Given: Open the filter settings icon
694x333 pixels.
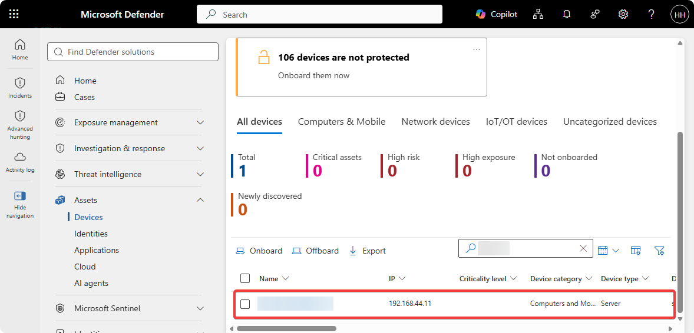Looking at the screenshot, I should (659, 250).
